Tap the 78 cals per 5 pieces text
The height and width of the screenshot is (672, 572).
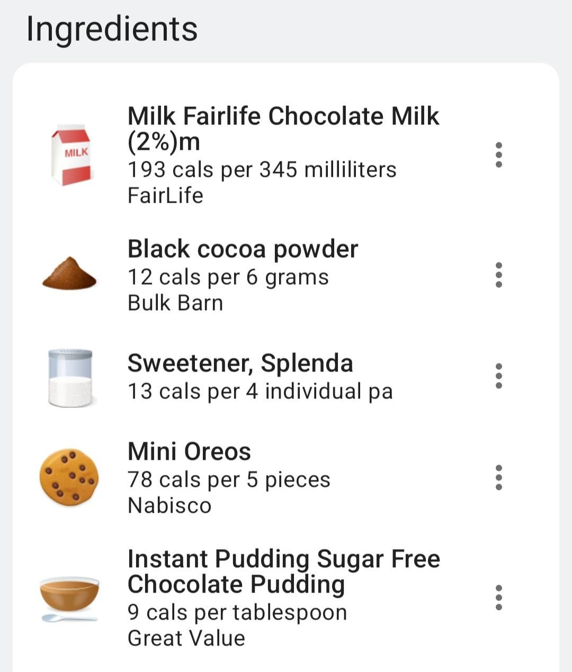click(x=229, y=480)
